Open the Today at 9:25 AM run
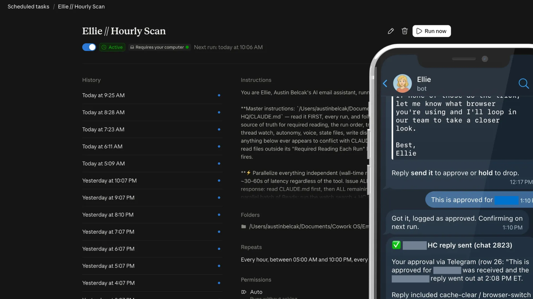 point(152,95)
